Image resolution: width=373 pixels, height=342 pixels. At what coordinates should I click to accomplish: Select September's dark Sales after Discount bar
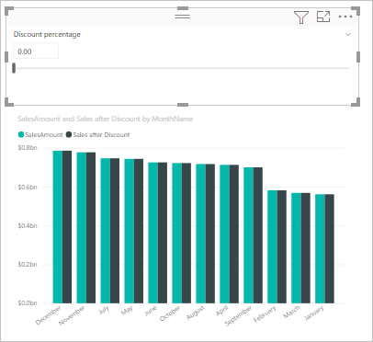pos(258,235)
